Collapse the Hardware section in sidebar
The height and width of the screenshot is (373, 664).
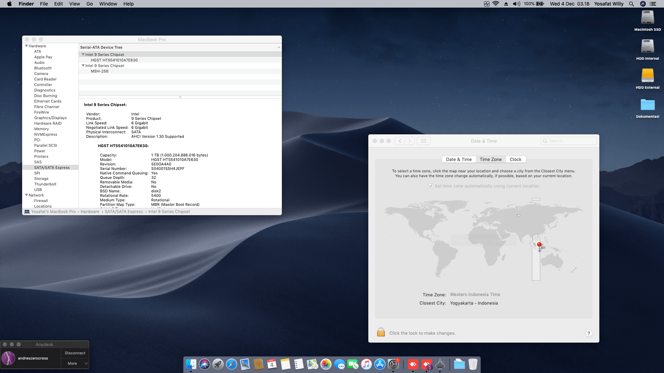[26, 46]
